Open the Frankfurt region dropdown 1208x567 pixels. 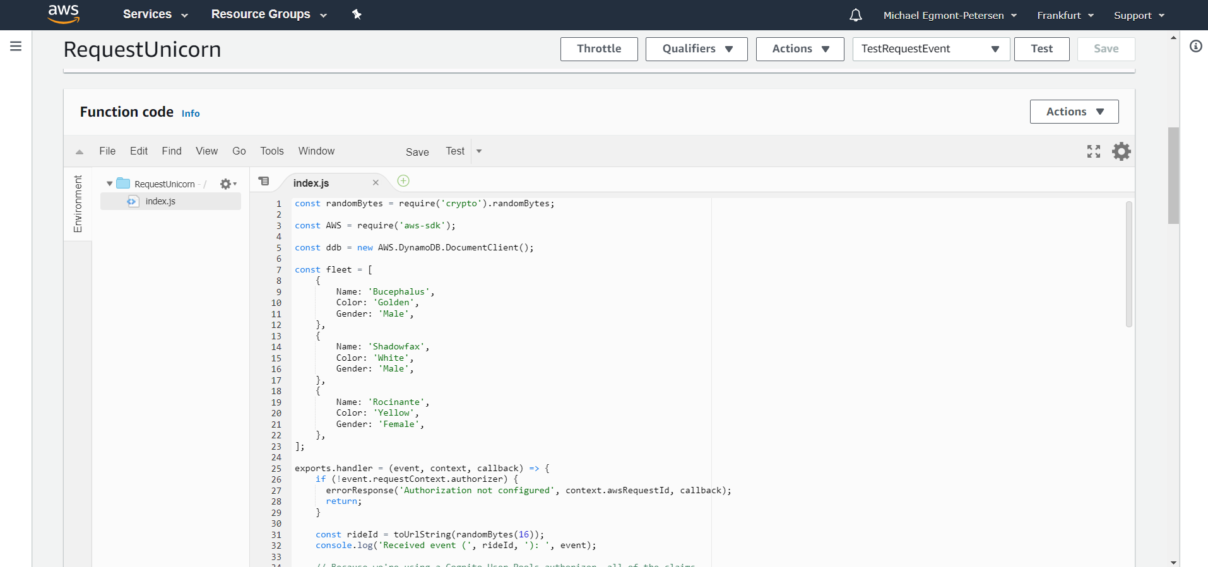[1065, 15]
